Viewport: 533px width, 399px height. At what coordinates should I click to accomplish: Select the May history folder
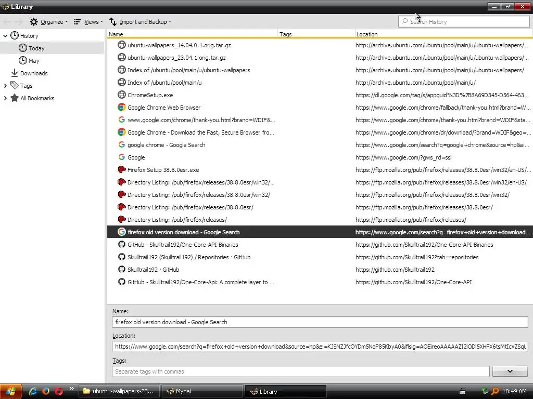29,61
